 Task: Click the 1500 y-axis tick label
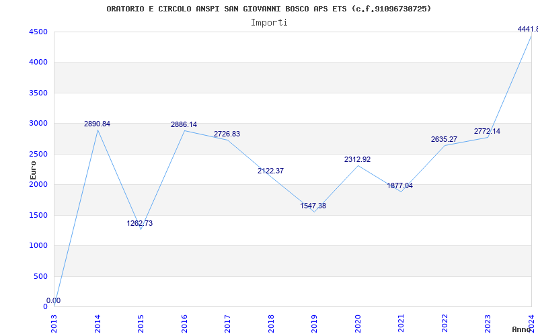pos(38,215)
